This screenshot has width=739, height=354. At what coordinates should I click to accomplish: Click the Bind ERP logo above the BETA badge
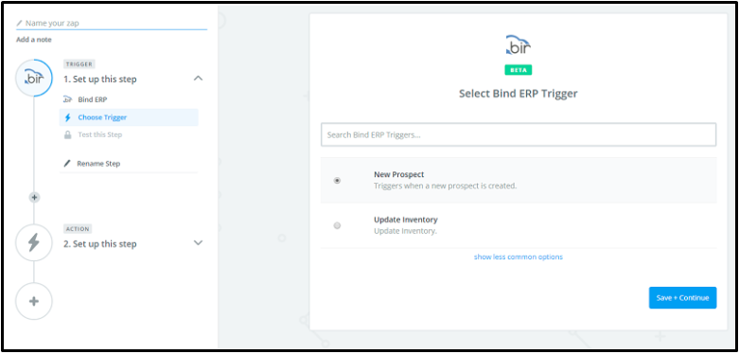(x=518, y=45)
